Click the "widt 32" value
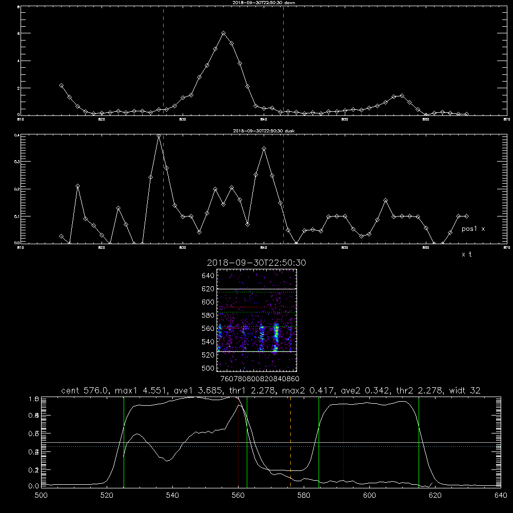513x513 pixels. point(465,390)
